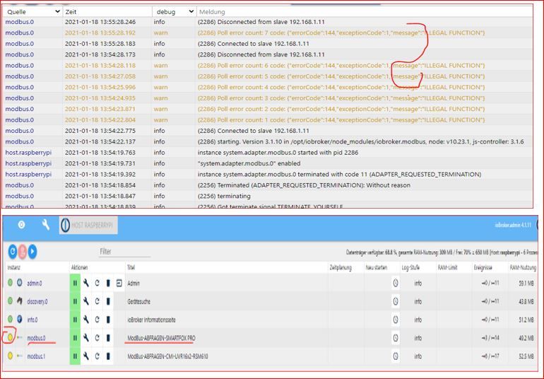
Task: Reload the admin.0 instance
Action: tap(97, 283)
